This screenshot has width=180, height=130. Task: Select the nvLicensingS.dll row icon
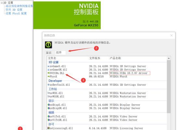(x=48, y=128)
